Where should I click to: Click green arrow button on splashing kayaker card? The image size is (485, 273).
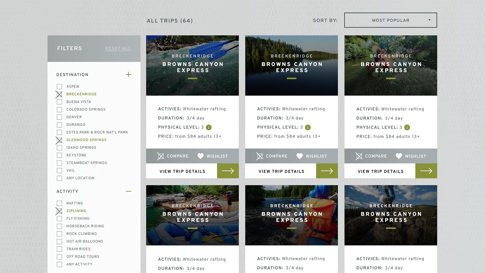426,171
